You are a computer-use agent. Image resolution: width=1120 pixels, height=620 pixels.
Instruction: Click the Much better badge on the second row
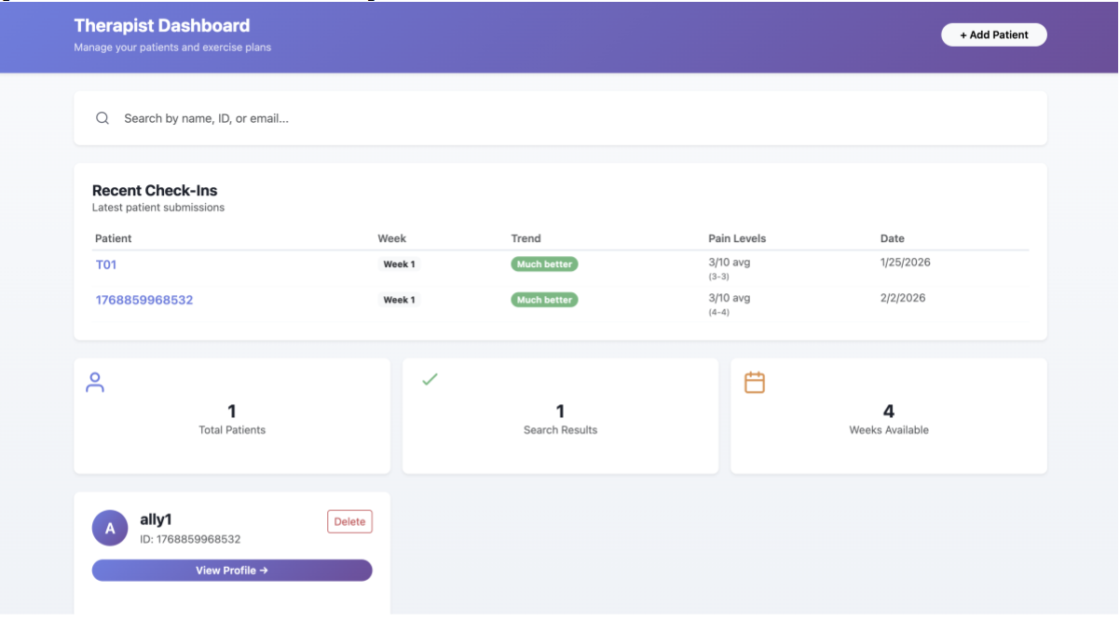click(x=544, y=299)
